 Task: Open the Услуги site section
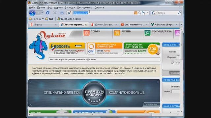pos(96,31)
